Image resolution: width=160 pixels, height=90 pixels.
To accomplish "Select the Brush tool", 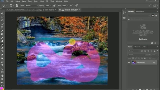I will coord(2,37).
